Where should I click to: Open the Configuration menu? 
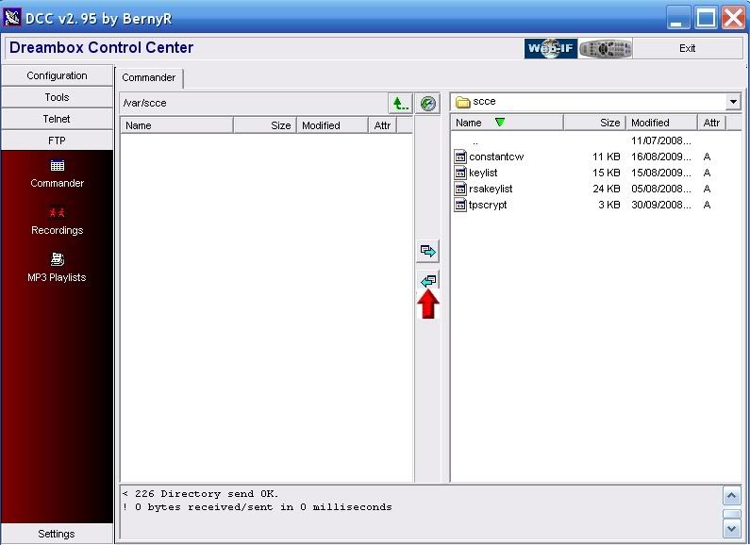point(57,75)
